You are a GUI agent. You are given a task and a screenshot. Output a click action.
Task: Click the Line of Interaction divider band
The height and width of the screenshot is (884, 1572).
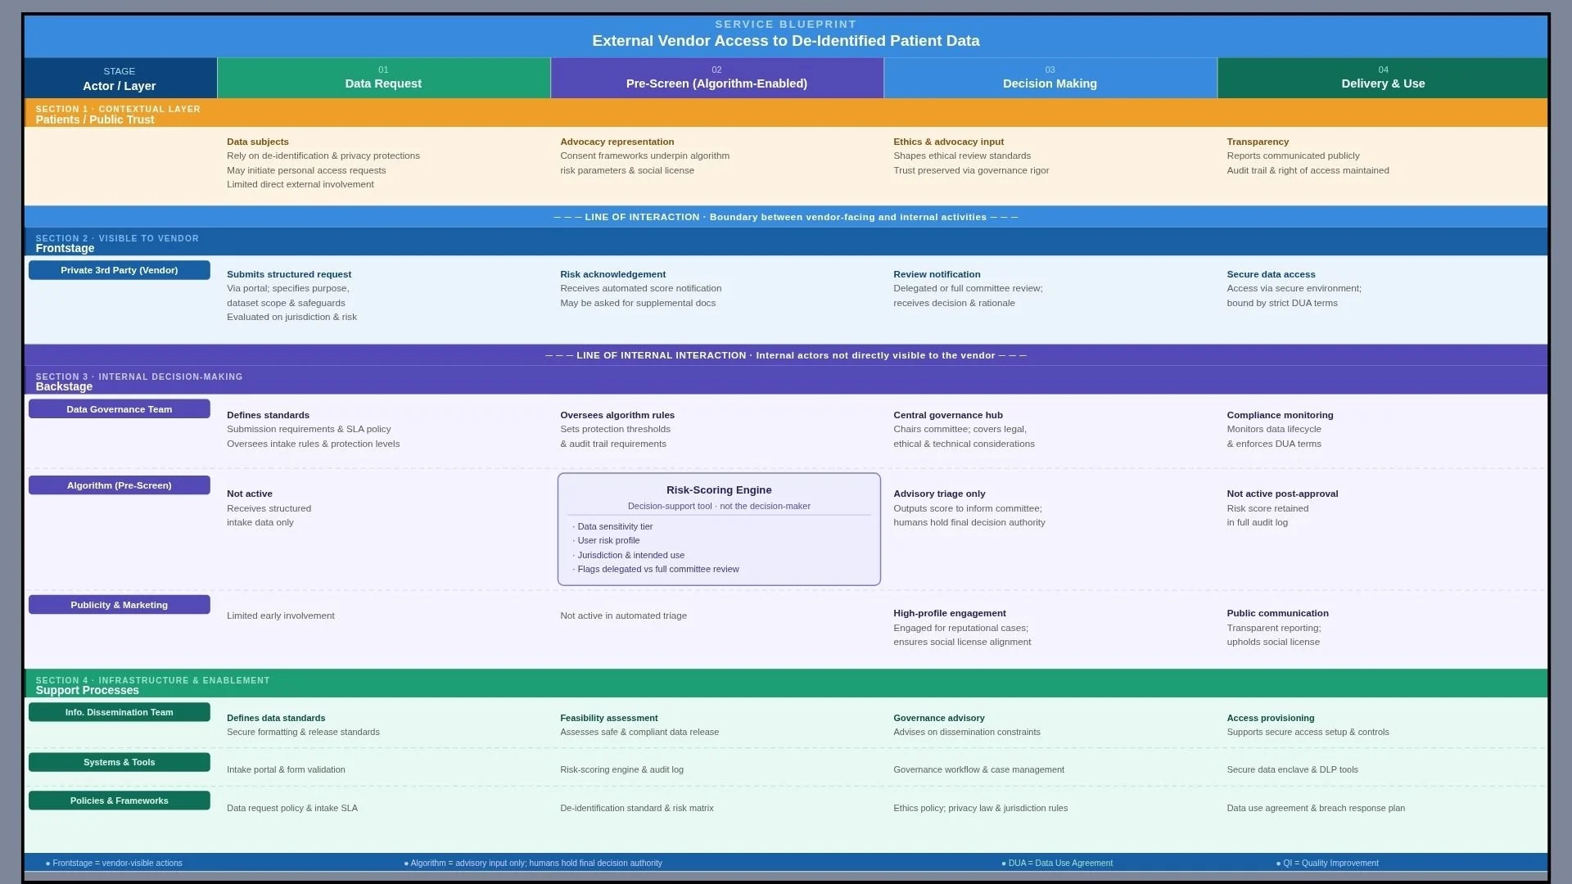[786, 217]
